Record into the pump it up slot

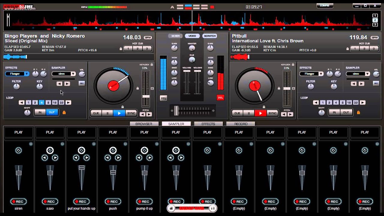(x=144, y=202)
